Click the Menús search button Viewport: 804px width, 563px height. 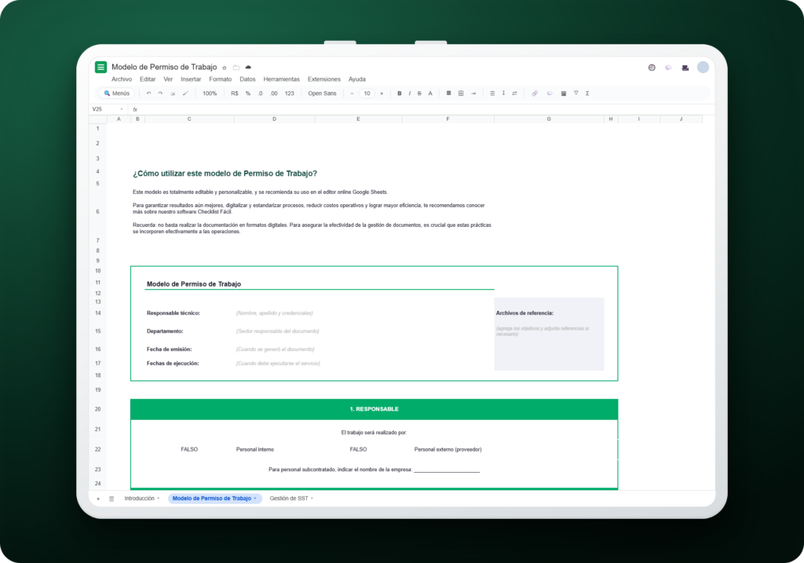116,93
